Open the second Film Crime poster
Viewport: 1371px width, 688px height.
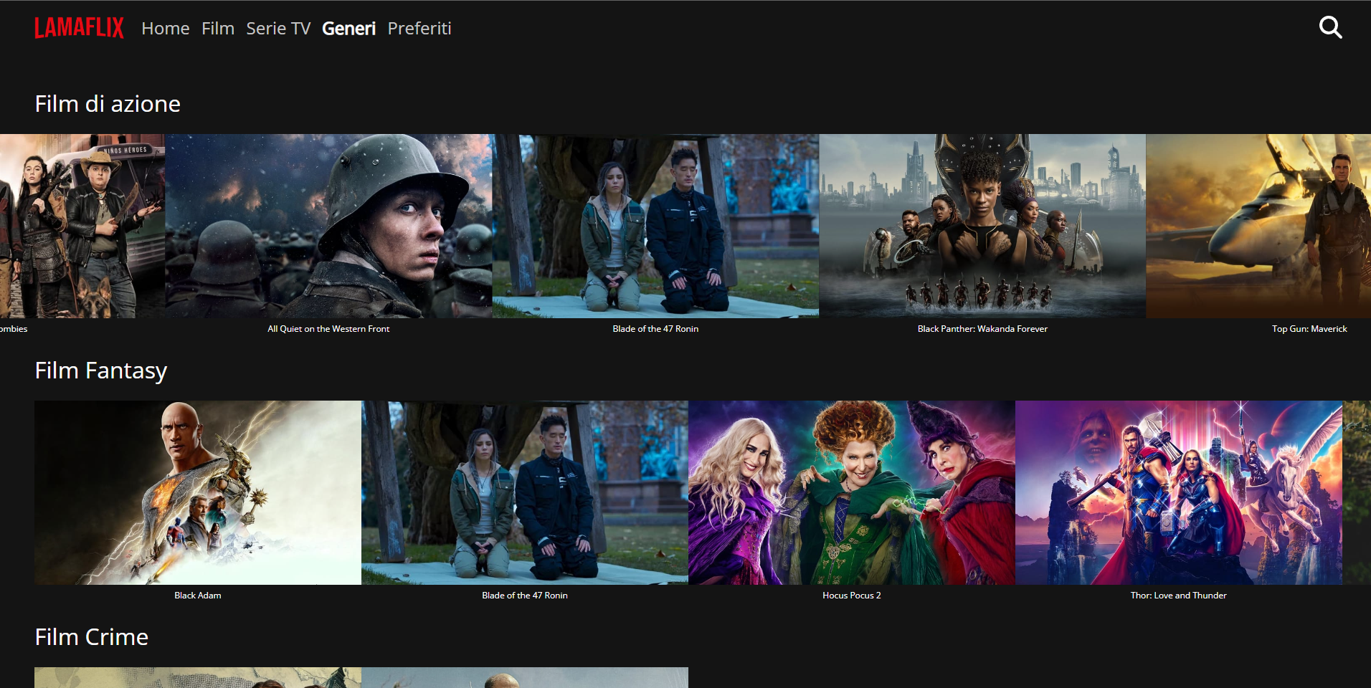[525, 678]
